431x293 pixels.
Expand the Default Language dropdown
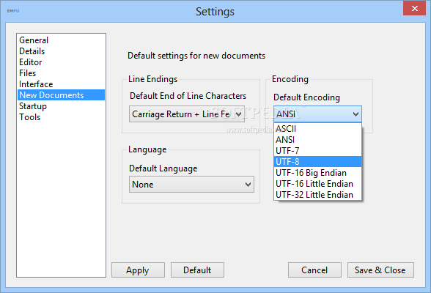(x=191, y=185)
